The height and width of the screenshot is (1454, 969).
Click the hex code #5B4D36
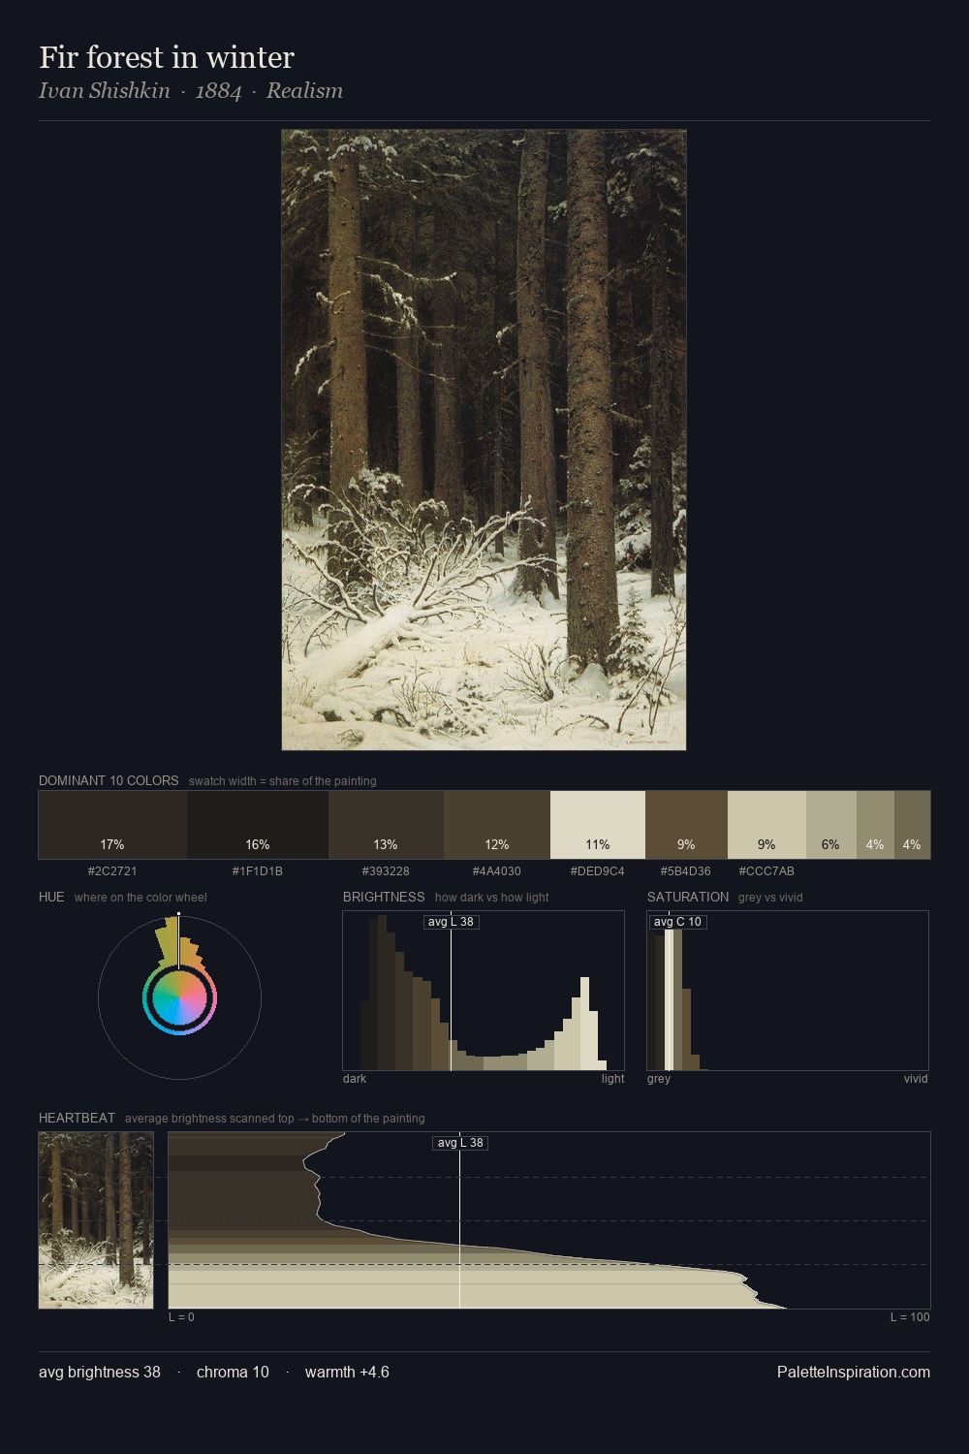pos(686,870)
